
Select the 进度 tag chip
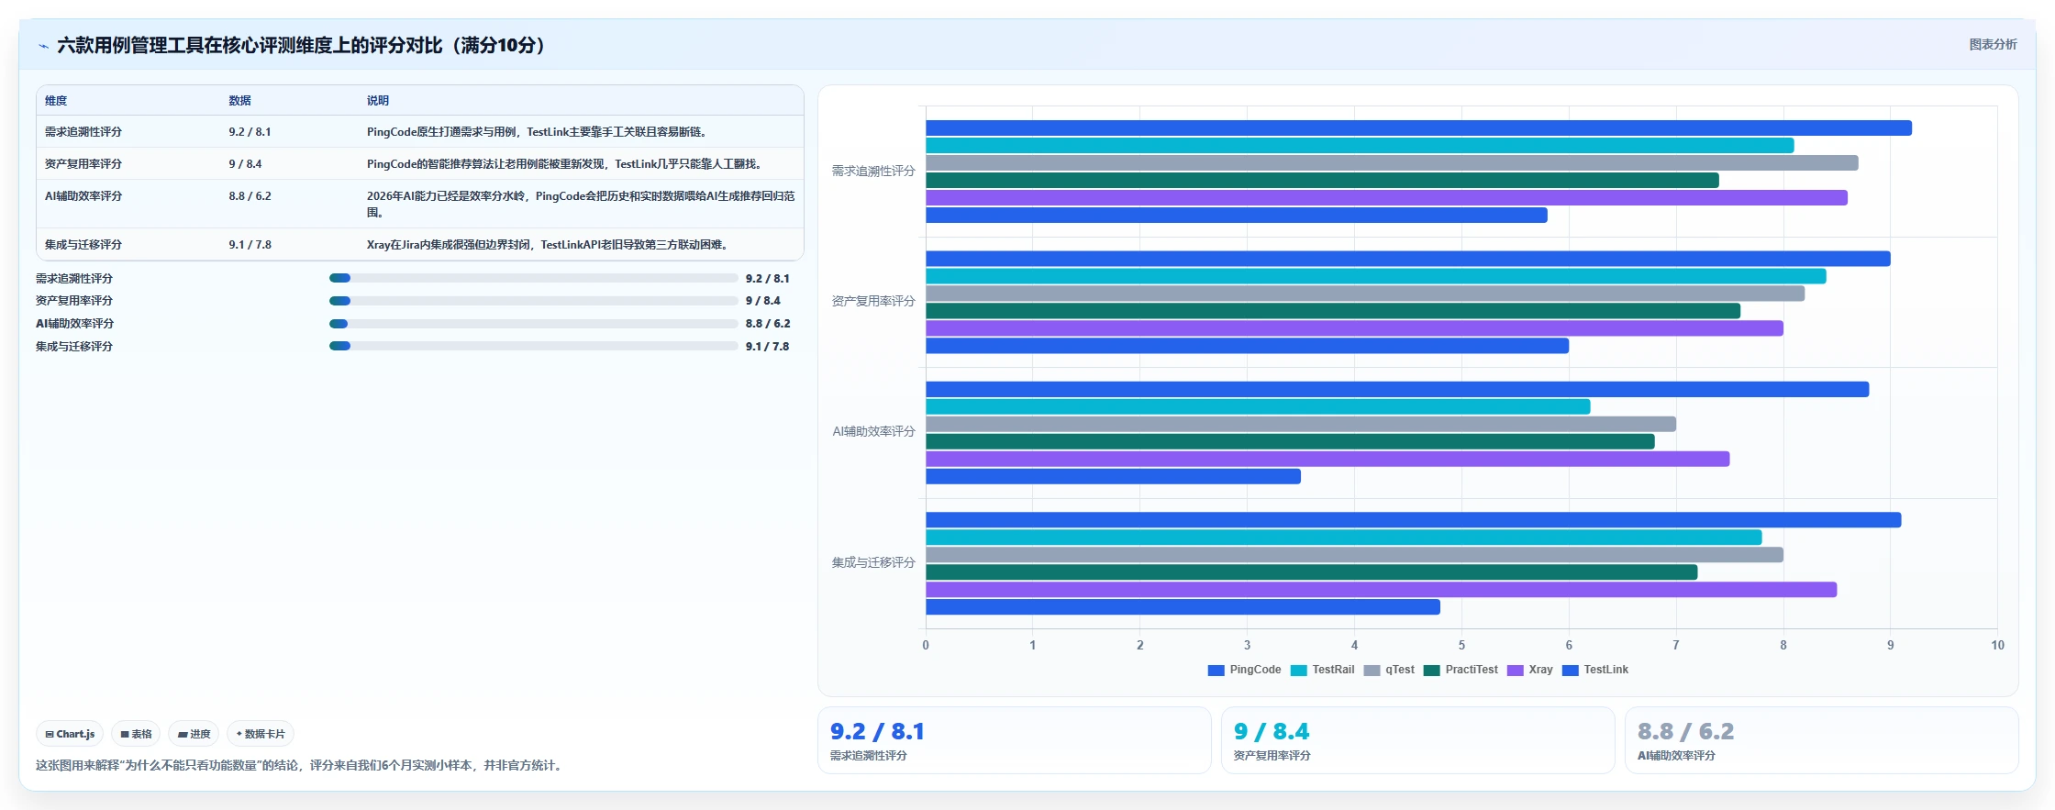(194, 734)
